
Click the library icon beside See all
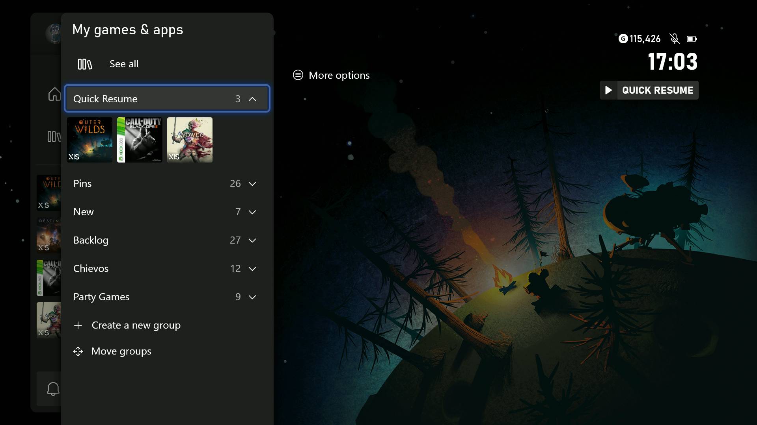(84, 64)
